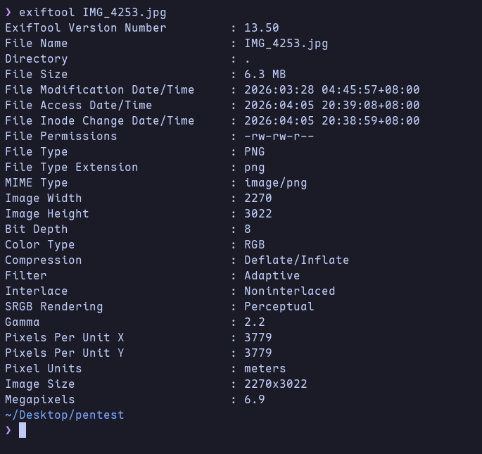Click the File Type PNG value

click(x=255, y=151)
